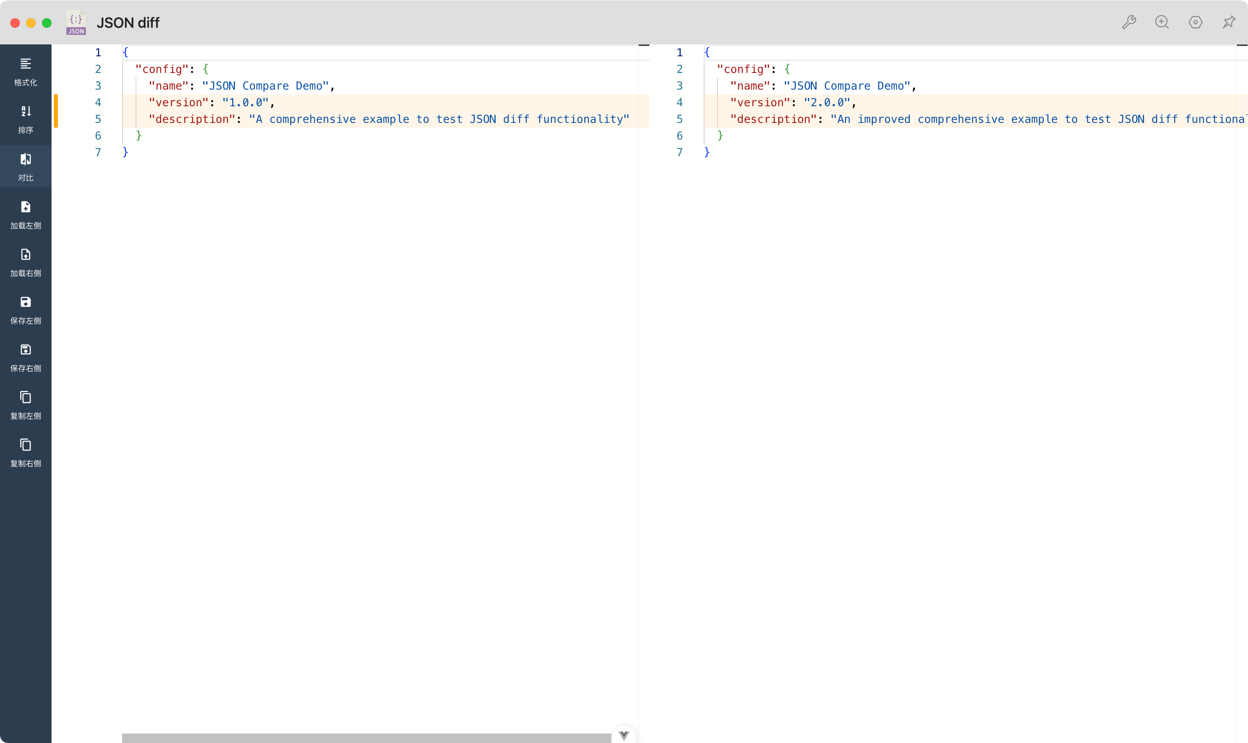Click the "description" key in left editor
Image resolution: width=1248 pixels, height=743 pixels.
[x=192, y=119]
